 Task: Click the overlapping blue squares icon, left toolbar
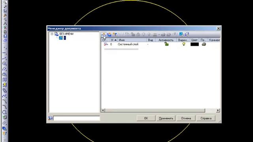pyautogui.click(x=4, y=129)
